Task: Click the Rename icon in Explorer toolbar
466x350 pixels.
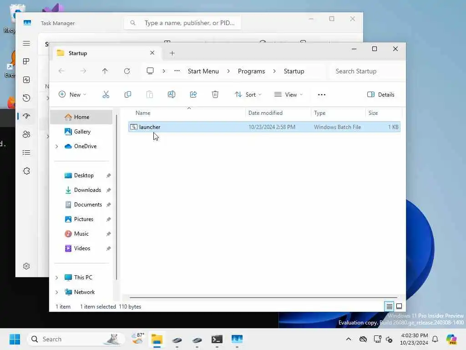Action: point(172,95)
